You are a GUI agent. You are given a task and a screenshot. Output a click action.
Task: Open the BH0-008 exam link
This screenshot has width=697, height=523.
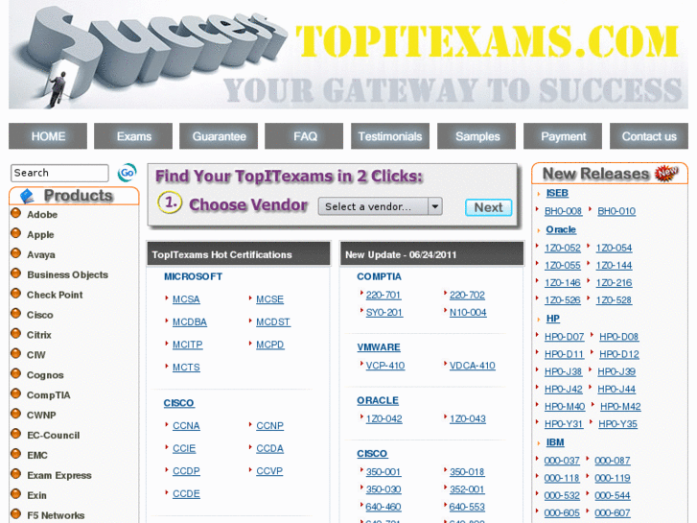(563, 211)
